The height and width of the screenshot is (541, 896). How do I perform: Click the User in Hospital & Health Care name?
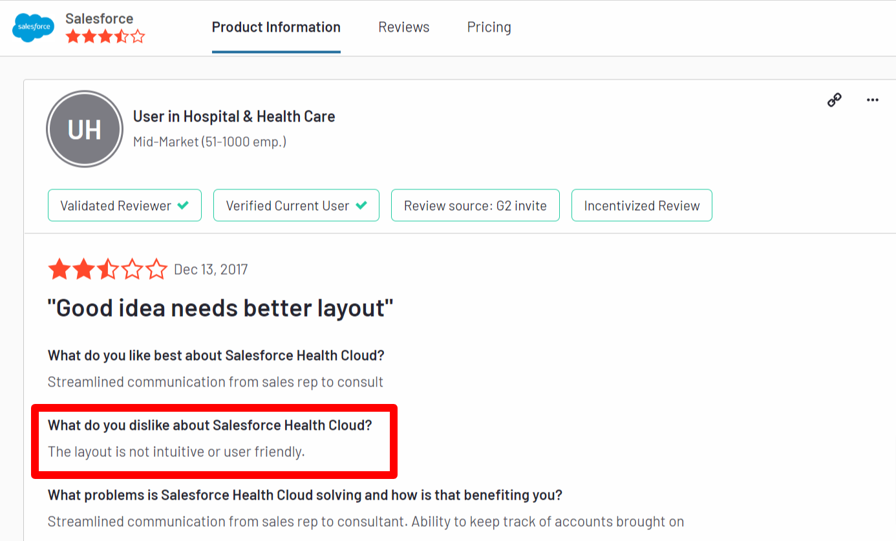(234, 116)
